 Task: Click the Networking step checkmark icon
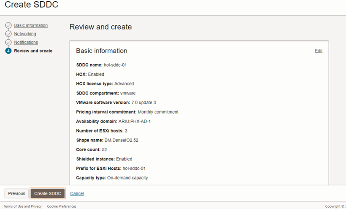pyautogui.click(x=8, y=34)
